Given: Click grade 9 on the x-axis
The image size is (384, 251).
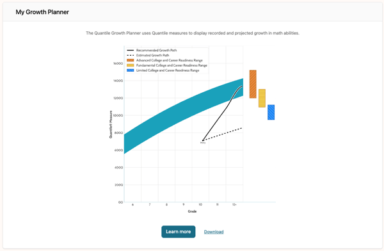Looking at the screenshot, I should (184, 204).
